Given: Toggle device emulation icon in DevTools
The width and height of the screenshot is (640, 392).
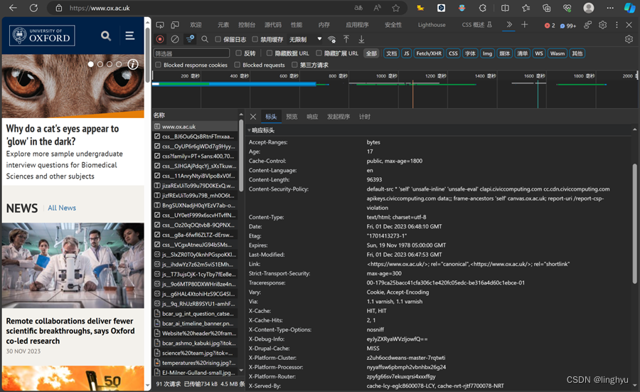Looking at the screenshot, I should pyautogui.click(x=175, y=25).
